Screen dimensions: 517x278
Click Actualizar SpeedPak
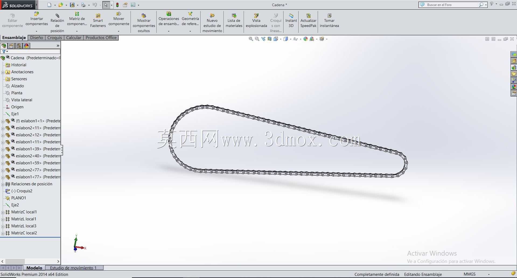click(308, 20)
